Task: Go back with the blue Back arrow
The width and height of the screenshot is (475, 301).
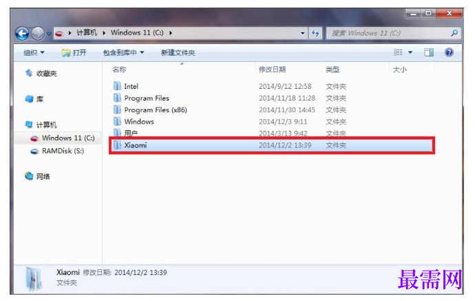Action: [22, 33]
